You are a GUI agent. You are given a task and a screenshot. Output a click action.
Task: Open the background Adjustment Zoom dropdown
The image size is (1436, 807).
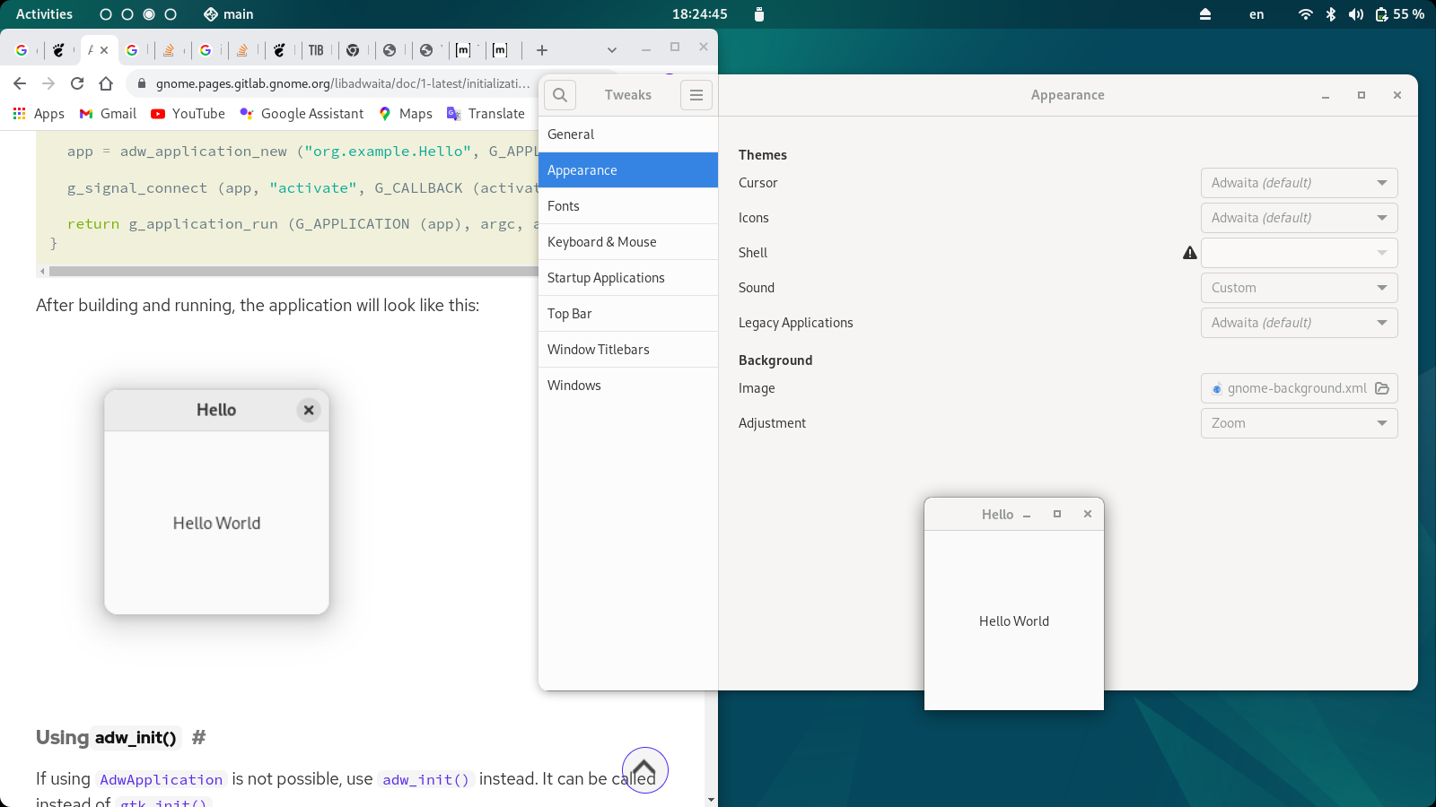tap(1299, 422)
